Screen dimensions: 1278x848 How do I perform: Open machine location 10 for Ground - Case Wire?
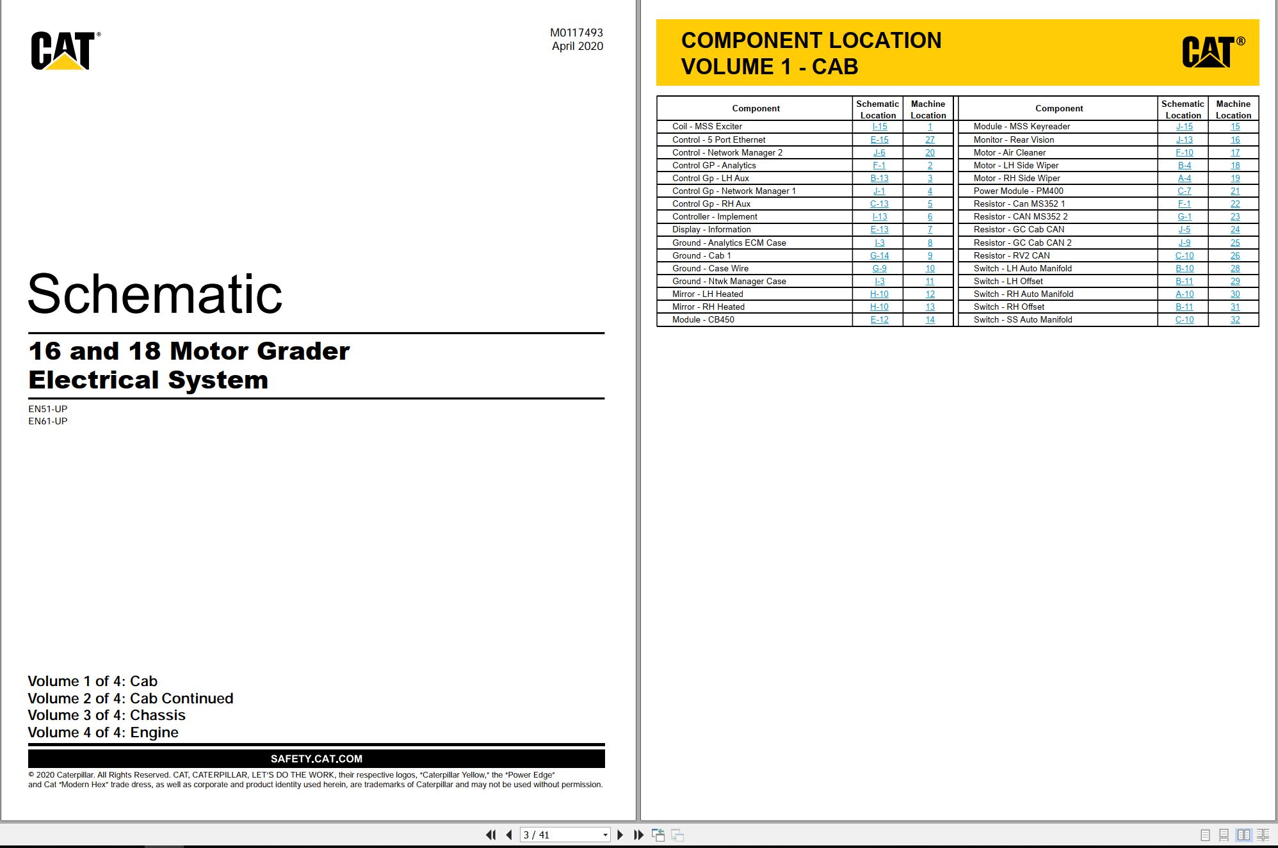(930, 268)
